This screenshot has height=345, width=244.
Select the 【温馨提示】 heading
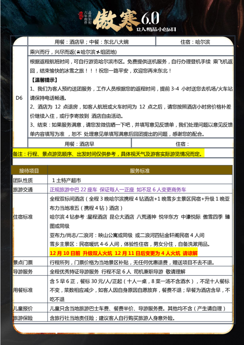[45, 80]
